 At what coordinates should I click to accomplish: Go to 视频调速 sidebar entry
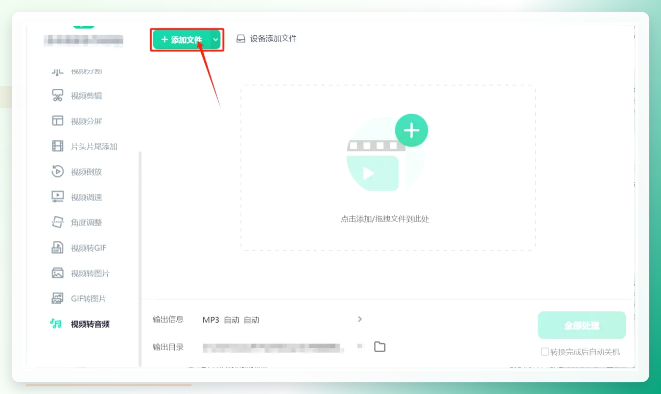point(86,198)
